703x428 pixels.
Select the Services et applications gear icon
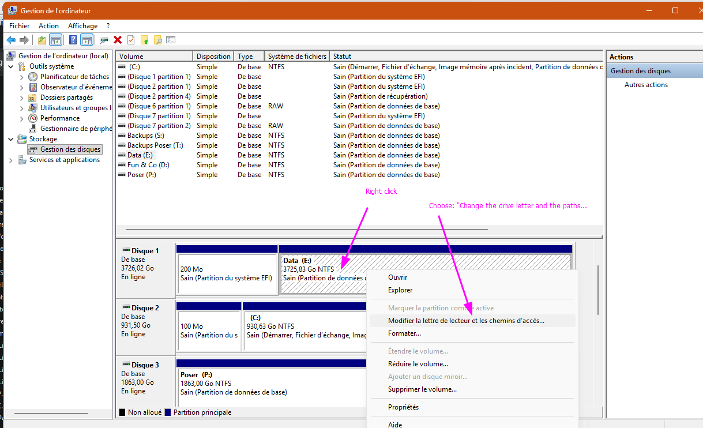[22, 160]
